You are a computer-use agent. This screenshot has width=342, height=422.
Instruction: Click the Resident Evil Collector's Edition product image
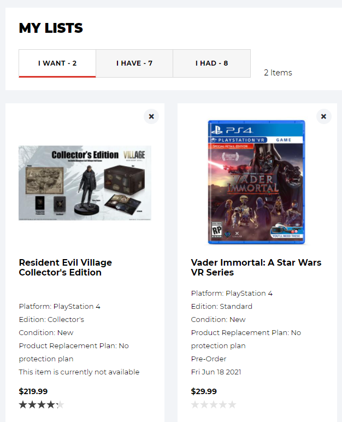(x=85, y=183)
